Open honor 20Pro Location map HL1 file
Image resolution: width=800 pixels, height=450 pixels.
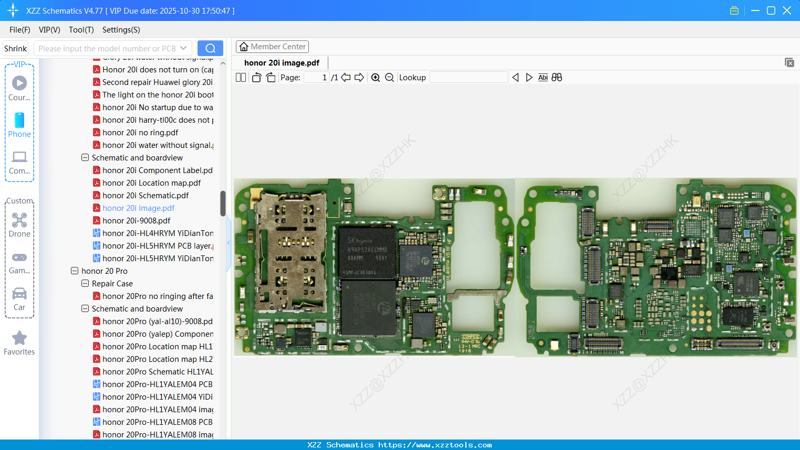(153, 346)
